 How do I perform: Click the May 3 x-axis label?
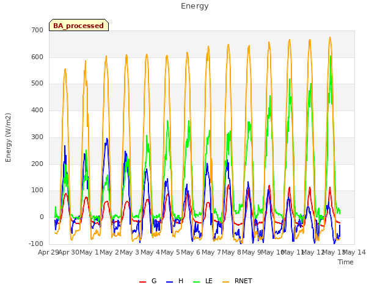130,252
